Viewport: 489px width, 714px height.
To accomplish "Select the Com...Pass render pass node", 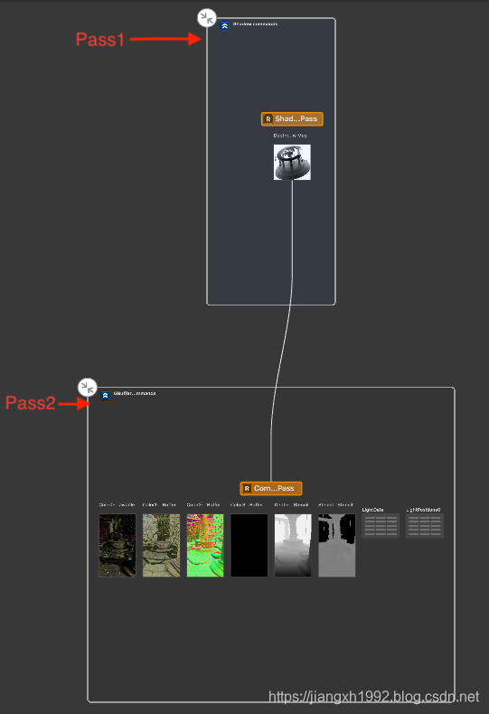I will (x=271, y=488).
